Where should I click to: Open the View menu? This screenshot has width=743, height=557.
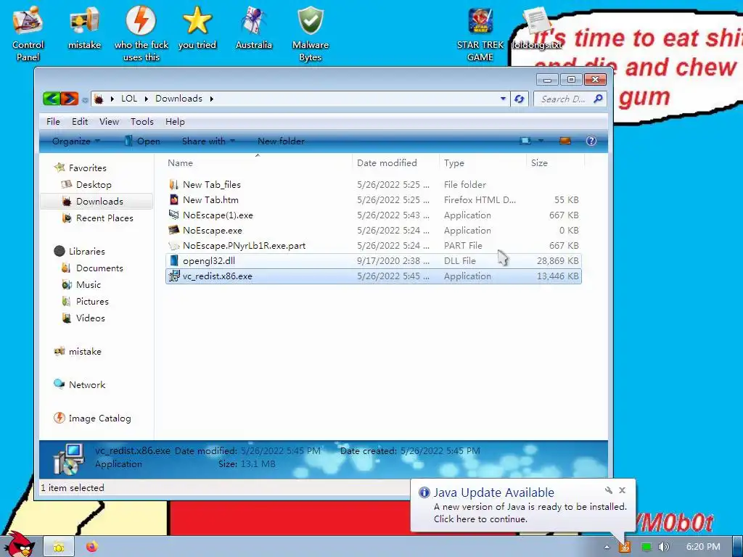point(109,121)
